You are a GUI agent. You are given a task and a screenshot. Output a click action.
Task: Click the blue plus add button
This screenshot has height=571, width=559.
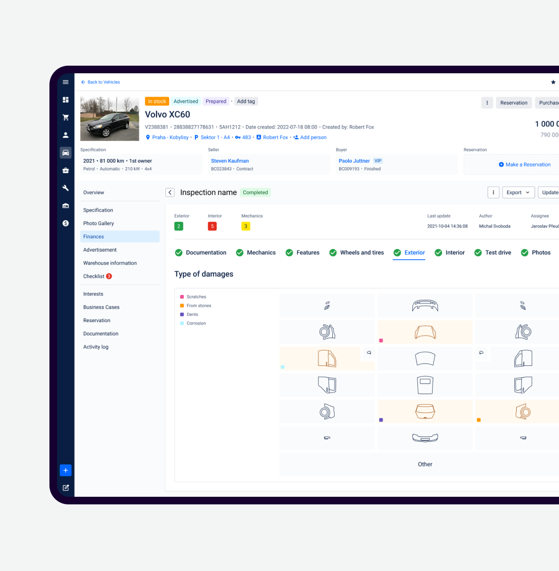[66, 470]
